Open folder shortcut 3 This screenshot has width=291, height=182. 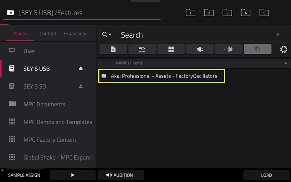pos(227,13)
